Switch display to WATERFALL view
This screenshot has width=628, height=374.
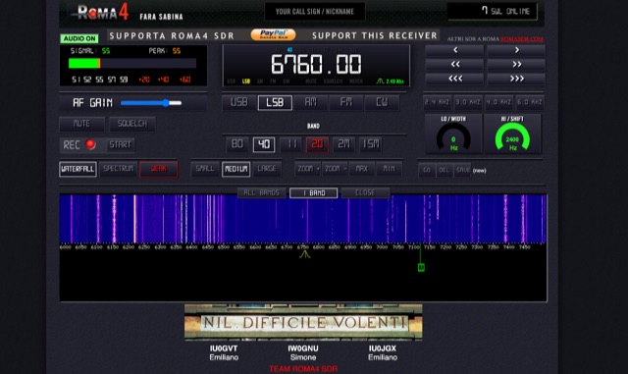(x=78, y=169)
